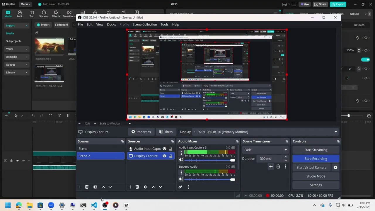The height and width of the screenshot is (211, 375).
Task: Remove selected scene with Scenes trash icon
Action: (x=87, y=187)
